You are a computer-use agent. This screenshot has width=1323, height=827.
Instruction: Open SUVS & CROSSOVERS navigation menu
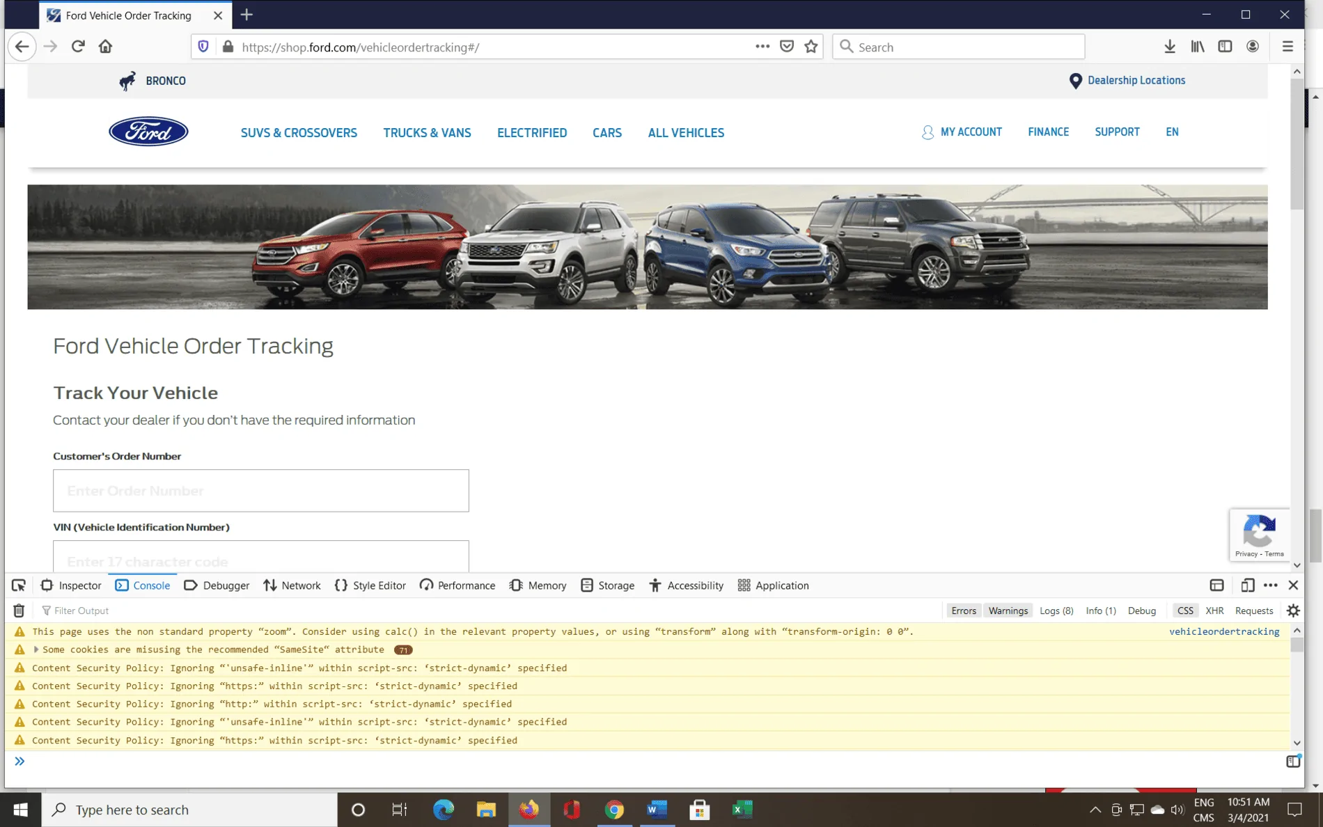pos(299,133)
